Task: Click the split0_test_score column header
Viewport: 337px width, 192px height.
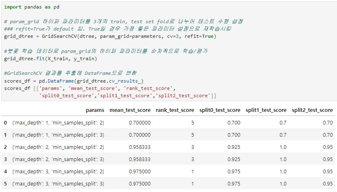Action: click(220, 110)
